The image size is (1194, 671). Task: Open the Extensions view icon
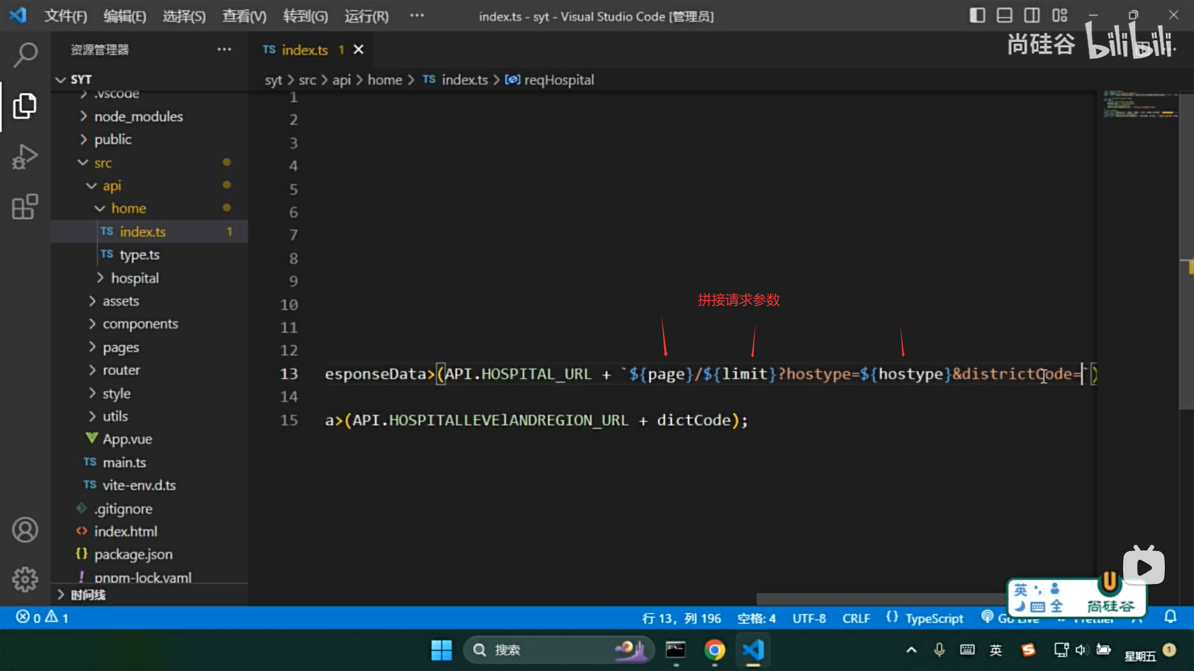tap(25, 207)
